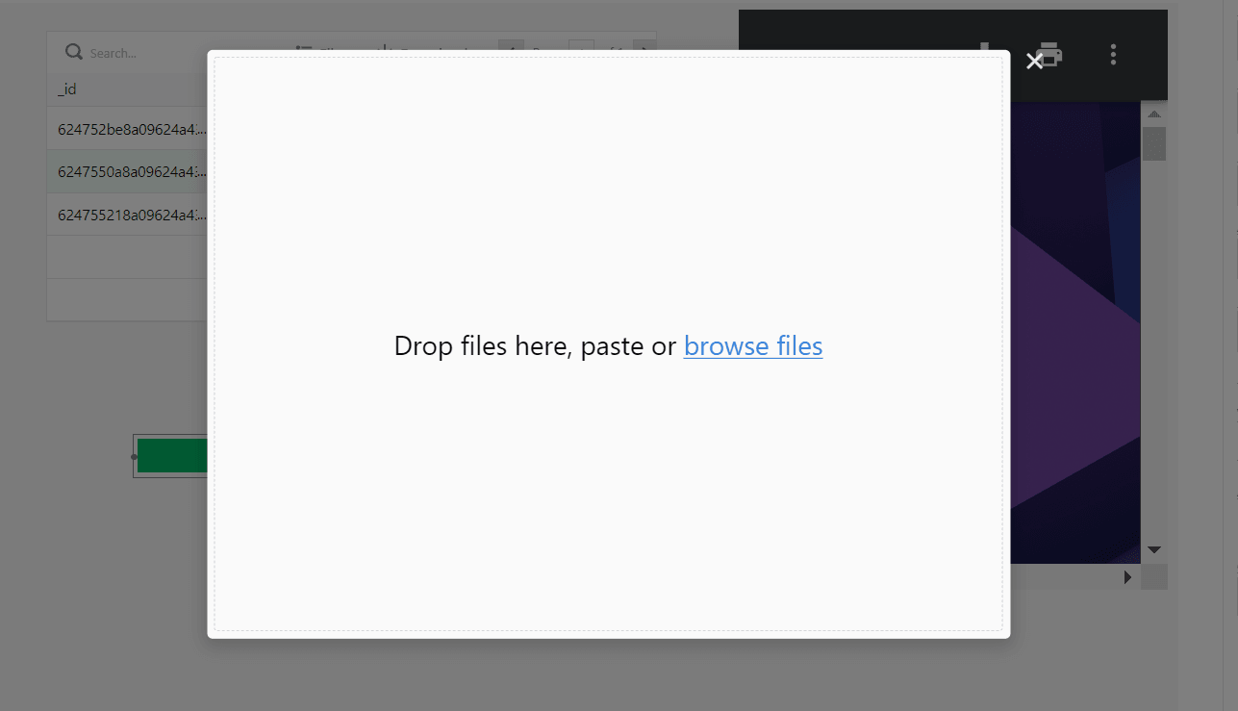Screen dimensions: 1238x711
Task: Go to previous page in table pagination
Action: click(511, 52)
